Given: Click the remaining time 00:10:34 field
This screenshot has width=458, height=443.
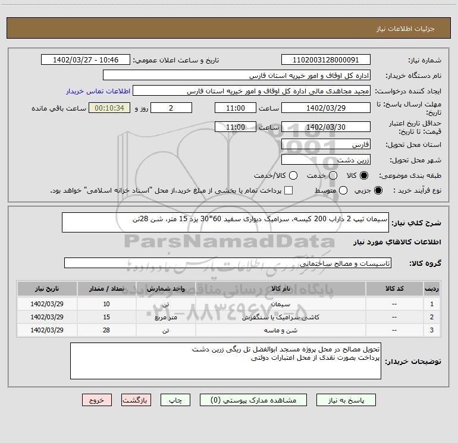Looking at the screenshot, I should click(x=109, y=108).
